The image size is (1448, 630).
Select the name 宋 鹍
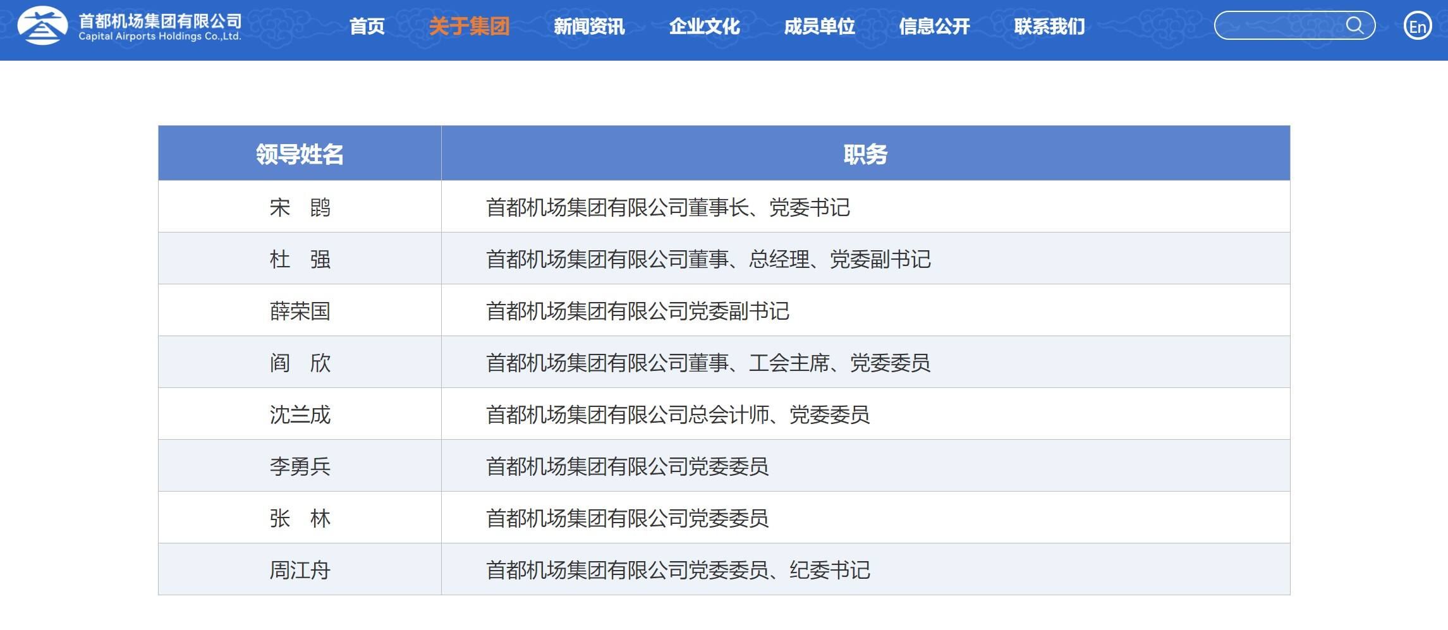300,207
